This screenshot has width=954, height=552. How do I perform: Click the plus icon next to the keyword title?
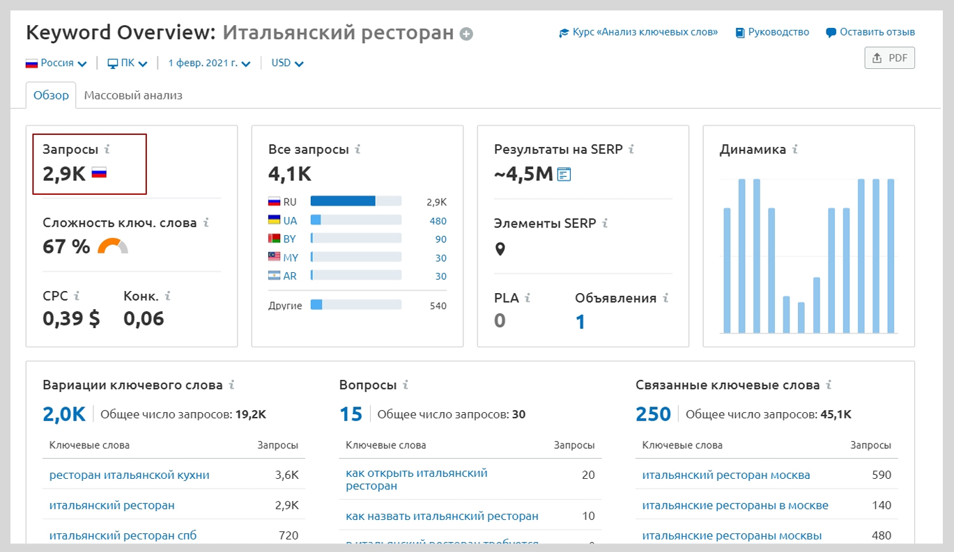[466, 33]
